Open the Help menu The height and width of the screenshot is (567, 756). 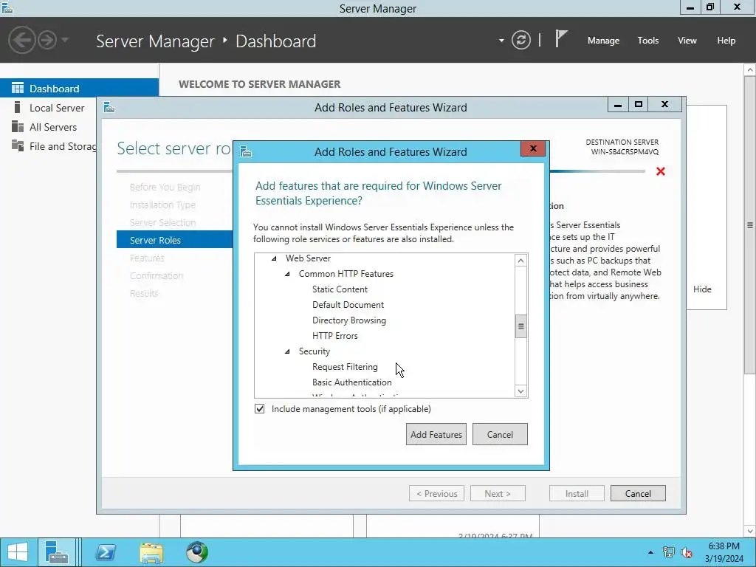[x=726, y=41]
